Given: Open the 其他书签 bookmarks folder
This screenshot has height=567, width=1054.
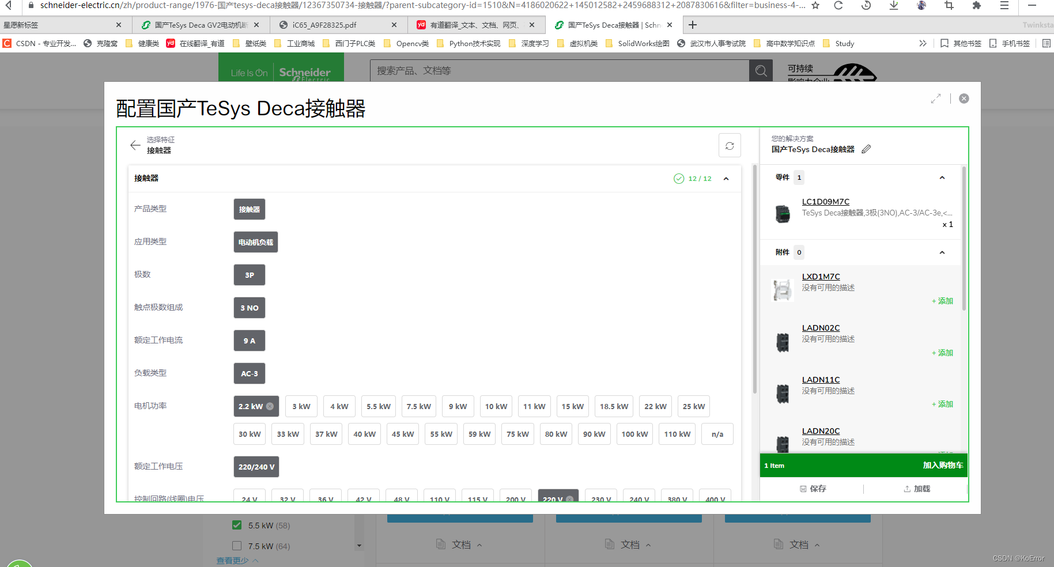Looking at the screenshot, I should [x=961, y=43].
